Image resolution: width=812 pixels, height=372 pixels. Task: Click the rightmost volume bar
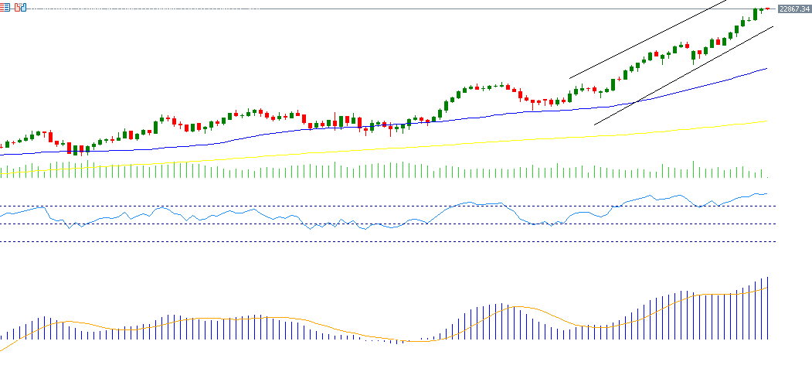(x=768, y=175)
